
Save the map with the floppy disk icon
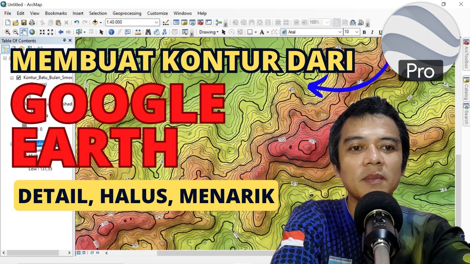(x=23, y=22)
